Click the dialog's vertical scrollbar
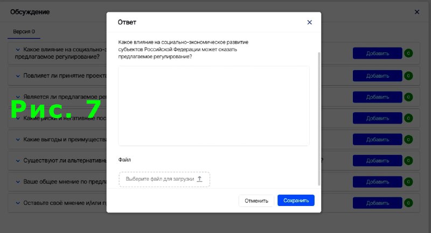 click(319, 119)
